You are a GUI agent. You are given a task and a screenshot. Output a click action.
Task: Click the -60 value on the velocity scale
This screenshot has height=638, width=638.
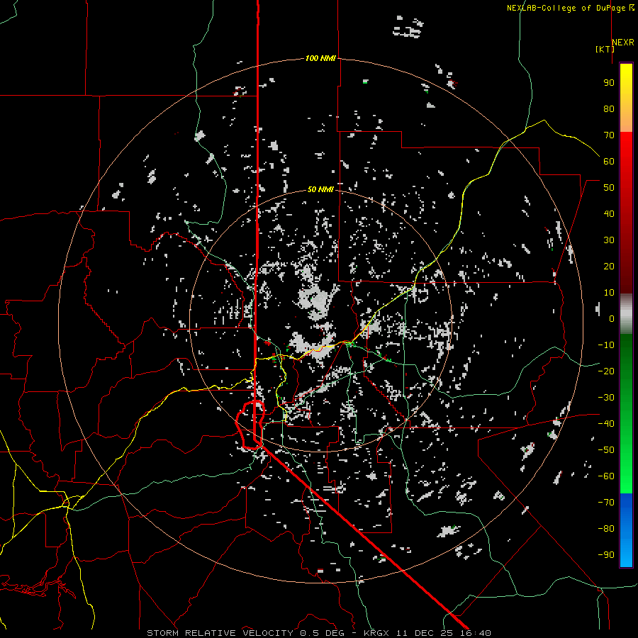(x=606, y=476)
